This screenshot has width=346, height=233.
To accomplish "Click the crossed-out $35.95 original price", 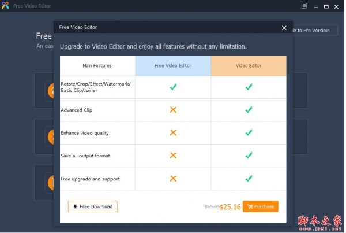I will 213,208.
